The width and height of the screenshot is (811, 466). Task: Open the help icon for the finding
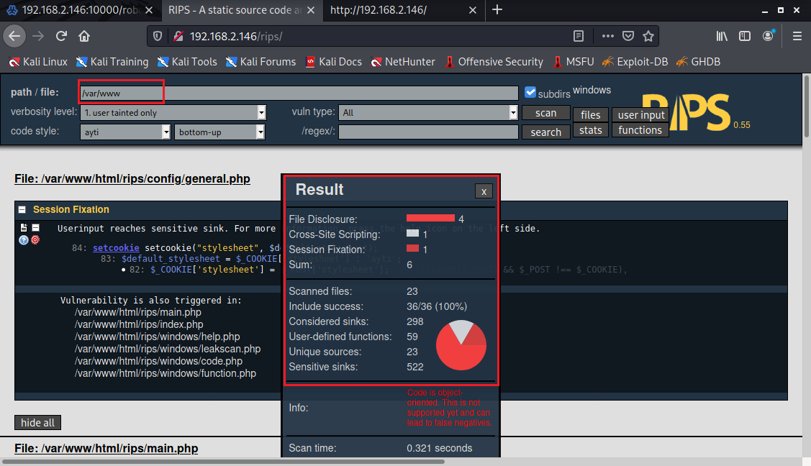click(24, 239)
